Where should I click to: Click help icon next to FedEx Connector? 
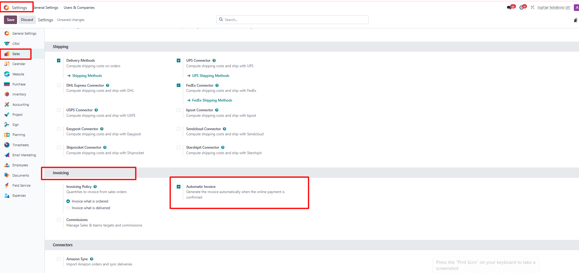point(217,85)
